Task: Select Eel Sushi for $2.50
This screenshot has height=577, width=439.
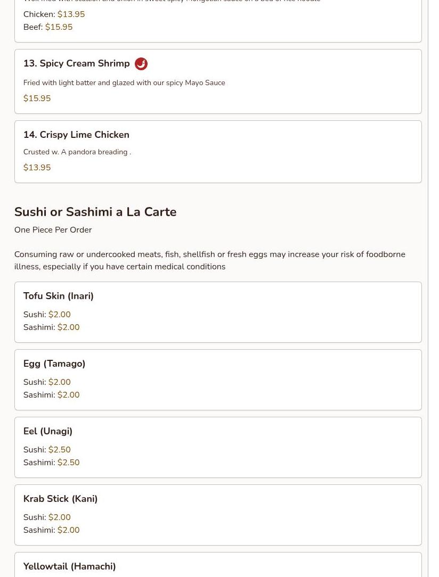Action: (47, 450)
